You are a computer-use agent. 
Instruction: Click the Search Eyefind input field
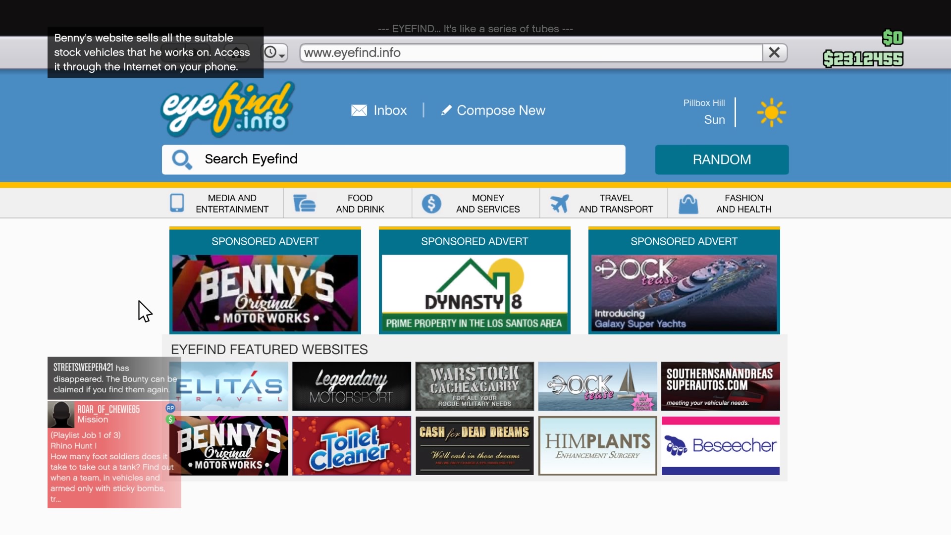pyautogui.click(x=393, y=159)
